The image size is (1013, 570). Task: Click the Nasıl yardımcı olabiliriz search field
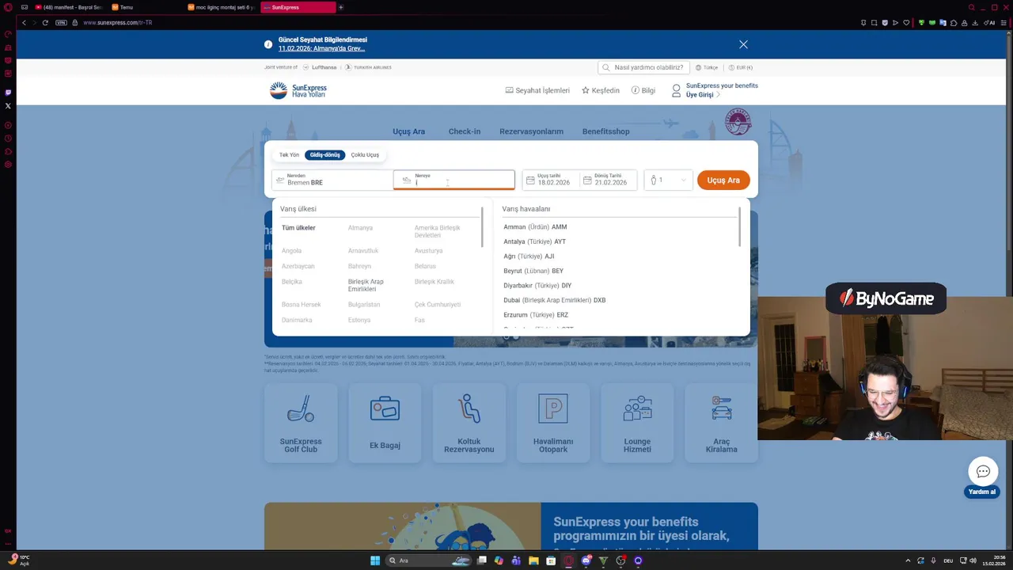[x=643, y=67]
